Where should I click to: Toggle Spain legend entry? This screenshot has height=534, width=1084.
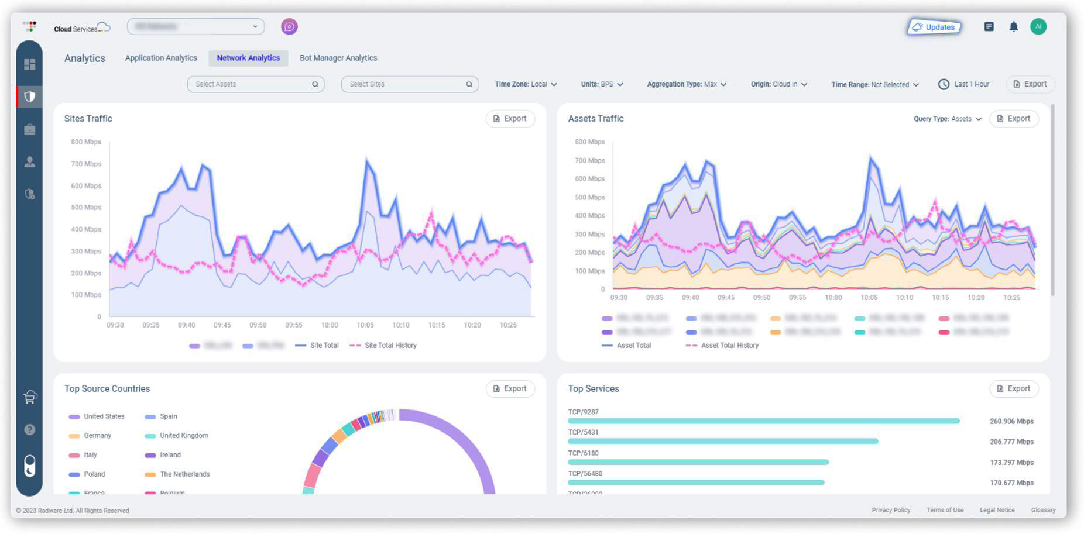pyautogui.click(x=161, y=416)
